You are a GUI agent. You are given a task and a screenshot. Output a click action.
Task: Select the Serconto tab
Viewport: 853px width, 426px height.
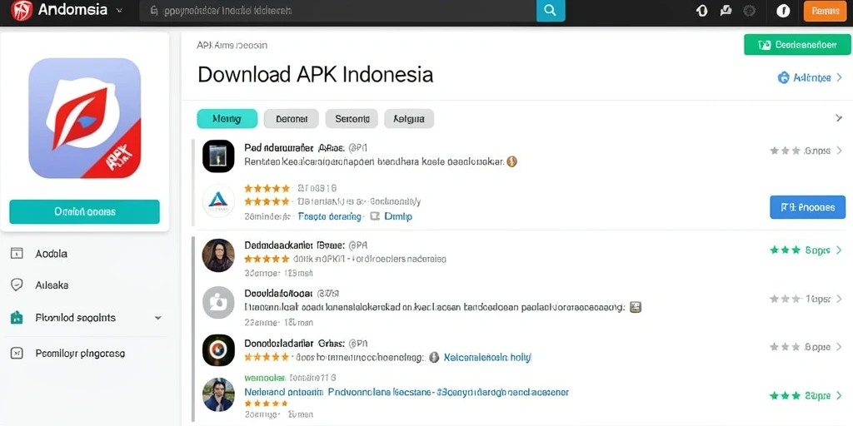(352, 118)
